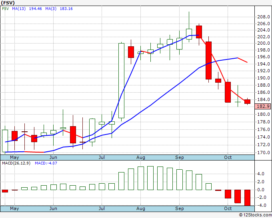This screenshot has height=218, width=272.
Task: Click the tall red late-September candlestick near 200
Action: point(208,60)
